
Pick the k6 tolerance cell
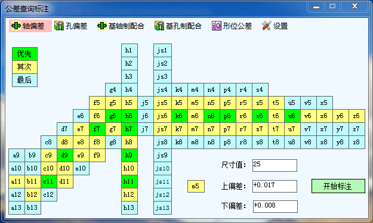(x=180, y=116)
